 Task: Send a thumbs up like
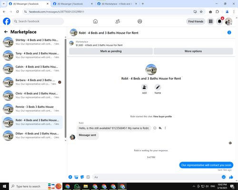(x=231, y=177)
